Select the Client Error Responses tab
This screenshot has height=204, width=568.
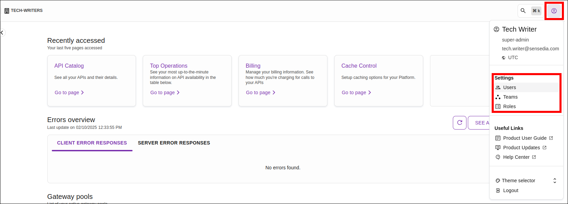pos(92,143)
